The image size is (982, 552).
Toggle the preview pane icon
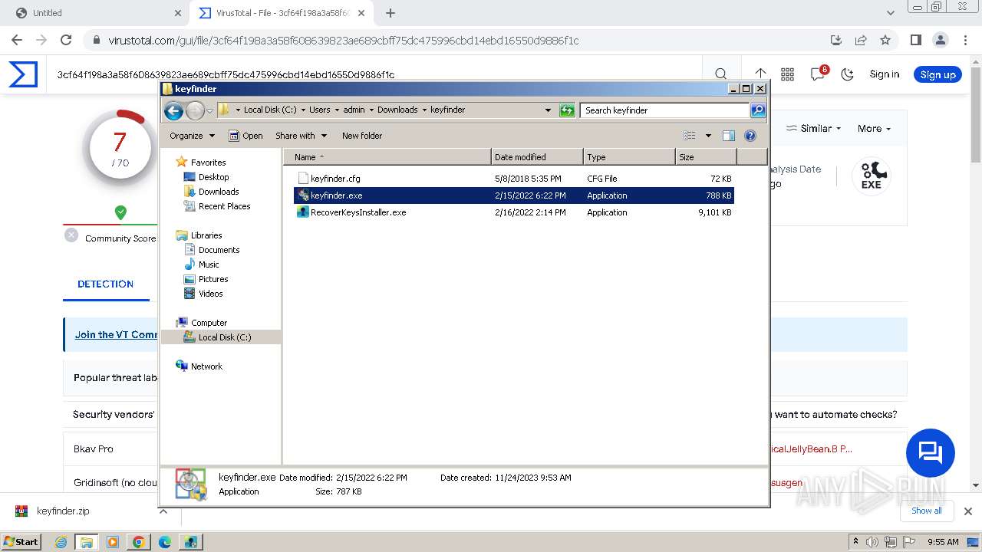[x=729, y=136]
